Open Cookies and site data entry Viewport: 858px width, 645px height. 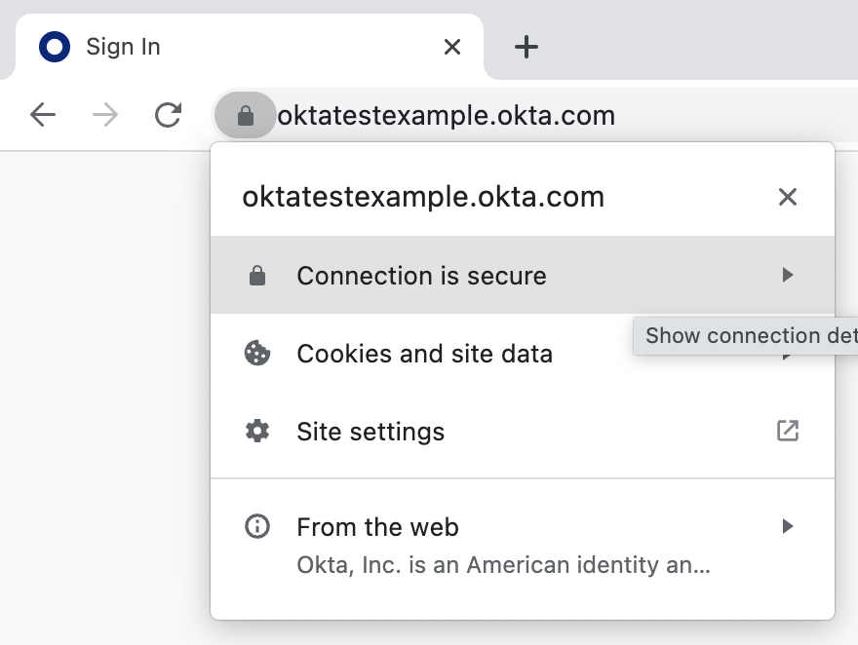(x=424, y=354)
